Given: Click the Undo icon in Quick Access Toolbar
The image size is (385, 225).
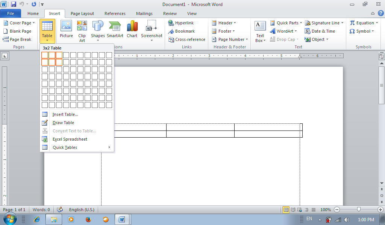Looking at the screenshot, I should tap(21, 4).
